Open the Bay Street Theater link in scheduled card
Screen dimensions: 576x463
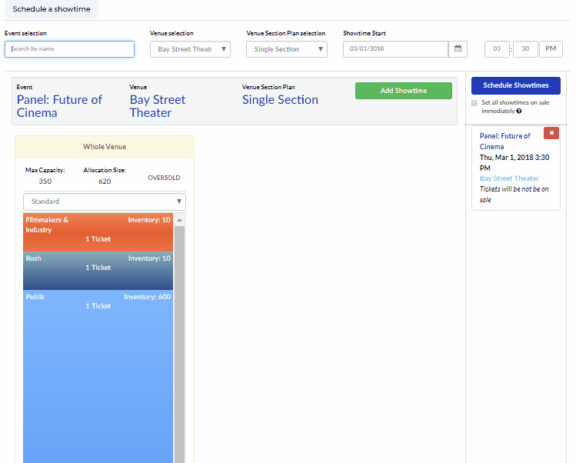click(509, 178)
